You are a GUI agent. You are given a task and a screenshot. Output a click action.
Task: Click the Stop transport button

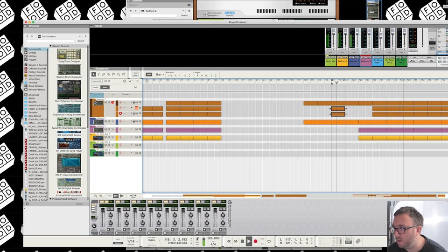[242, 241]
